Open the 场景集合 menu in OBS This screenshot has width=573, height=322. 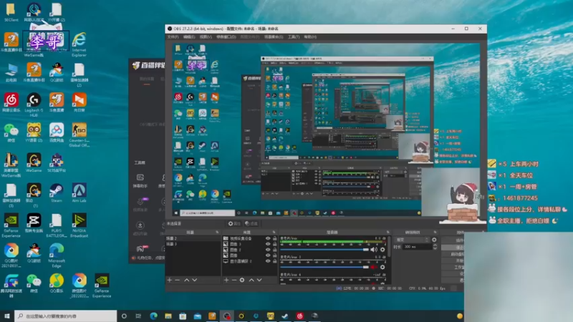[274, 37]
